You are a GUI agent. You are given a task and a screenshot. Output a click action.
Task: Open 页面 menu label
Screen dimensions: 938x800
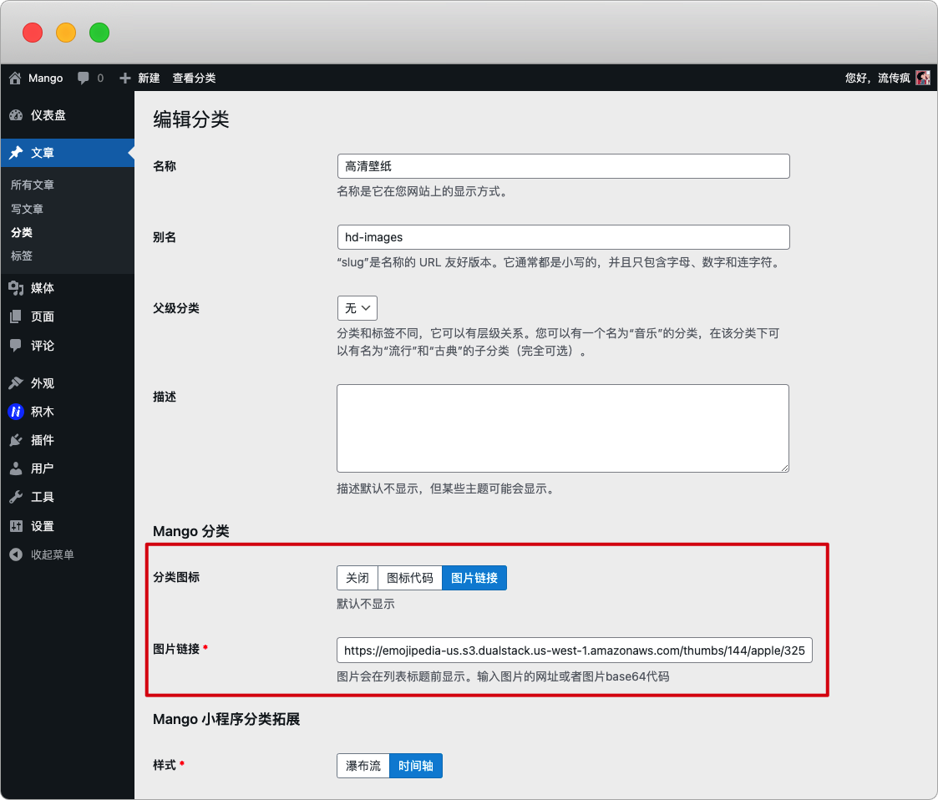[x=43, y=316]
